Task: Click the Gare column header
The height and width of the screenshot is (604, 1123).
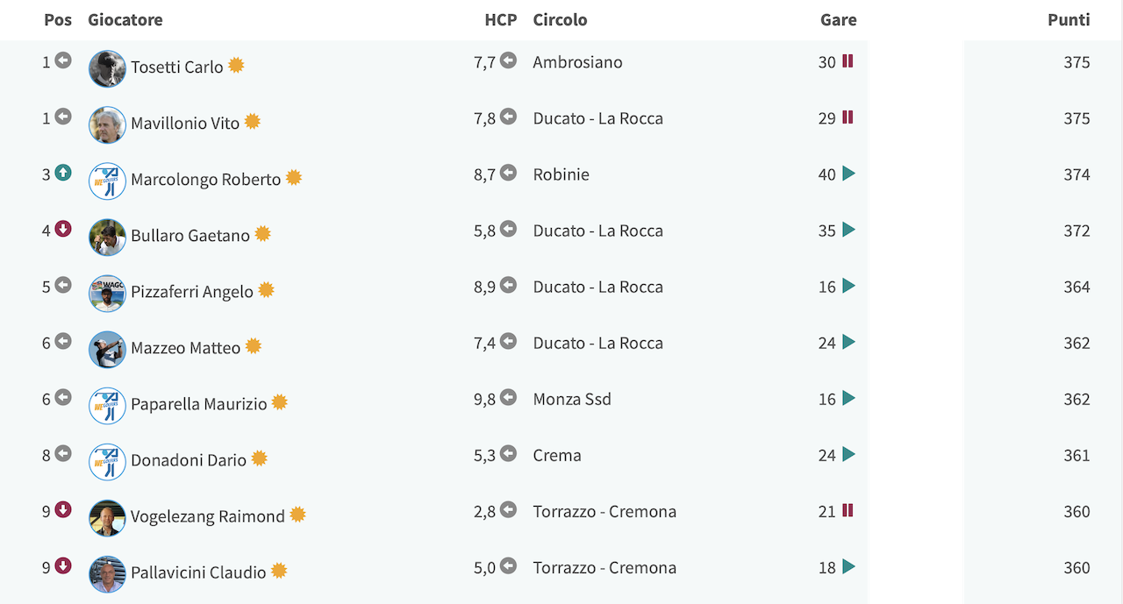Action: [x=839, y=19]
